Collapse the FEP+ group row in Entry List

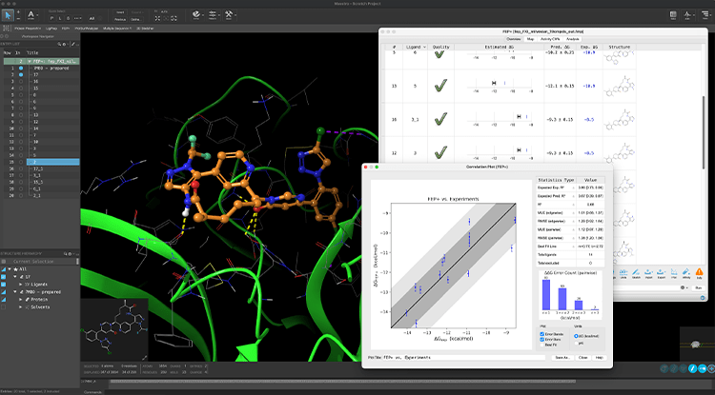point(30,61)
